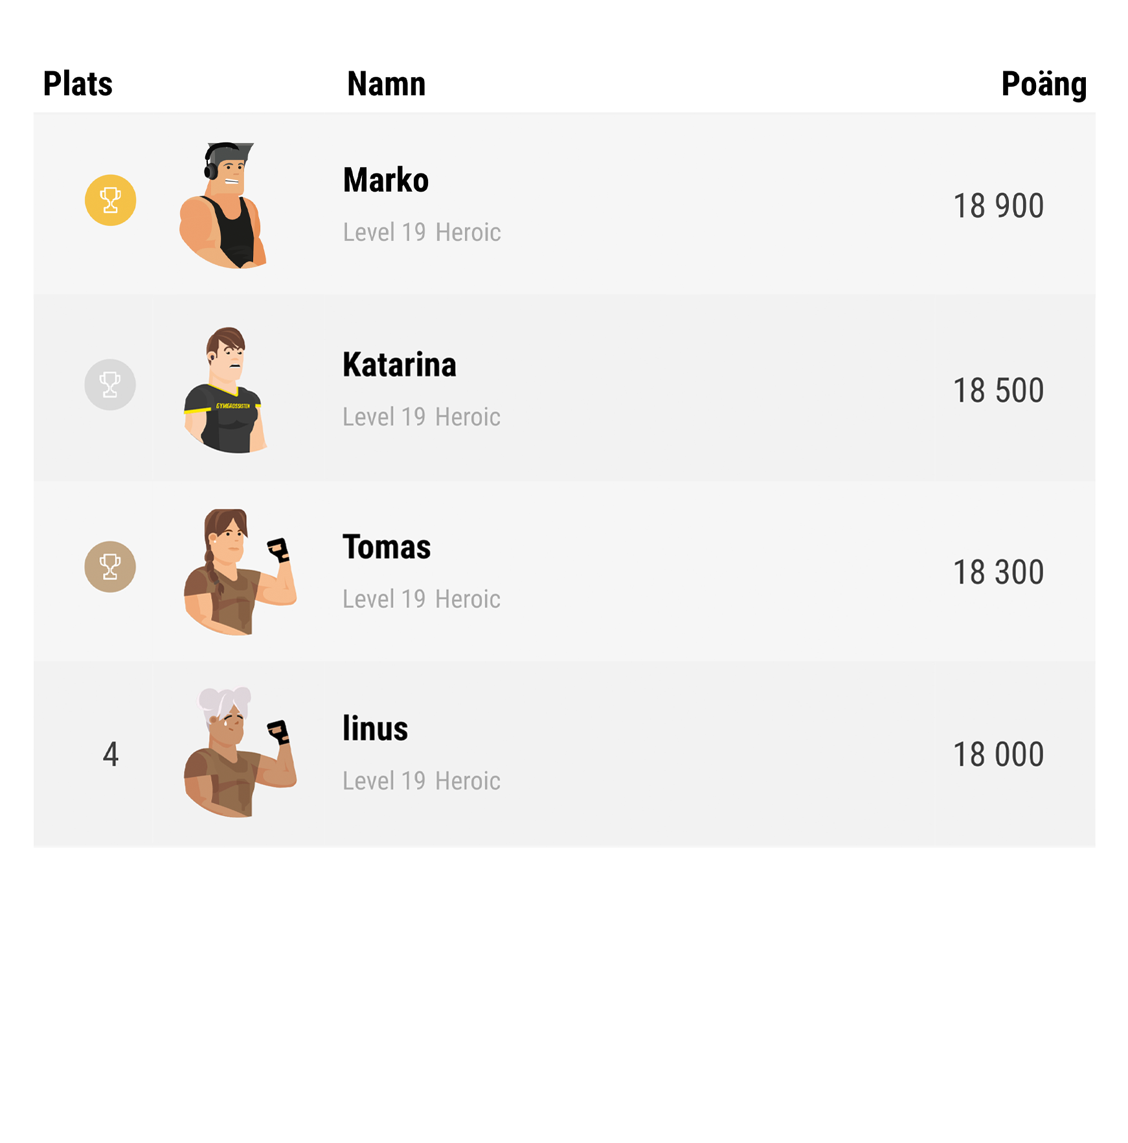The height and width of the screenshot is (1143, 1128).
Task: Select the Marko player name
Action: click(386, 180)
